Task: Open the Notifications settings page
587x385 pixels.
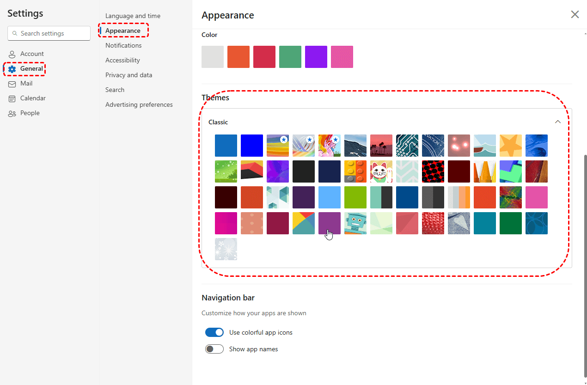Action: click(123, 46)
